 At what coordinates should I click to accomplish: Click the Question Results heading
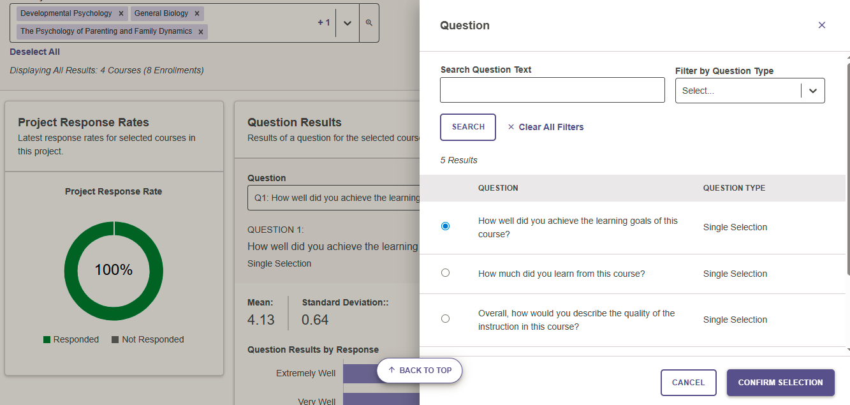(295, 122)
